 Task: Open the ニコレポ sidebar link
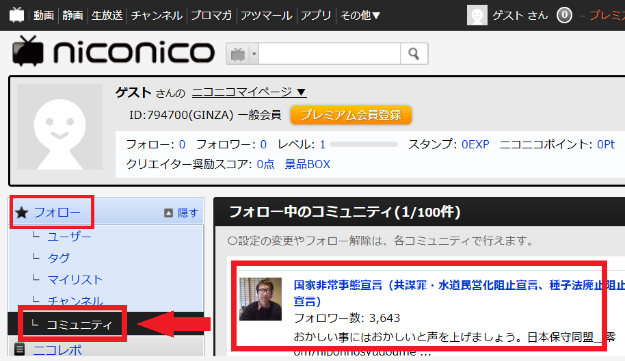pyautogui.click(x=57, y=350)
